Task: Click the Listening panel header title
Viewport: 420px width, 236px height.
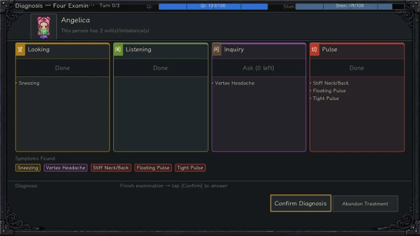Action: point(139,49)
